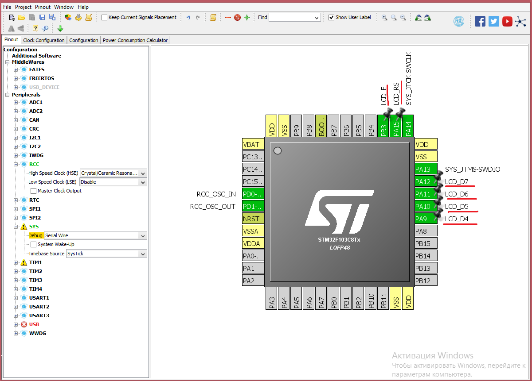This screenshot has width=532, height=381.
Task: Click the NRST pin on the chip
Action: point(253,219)
